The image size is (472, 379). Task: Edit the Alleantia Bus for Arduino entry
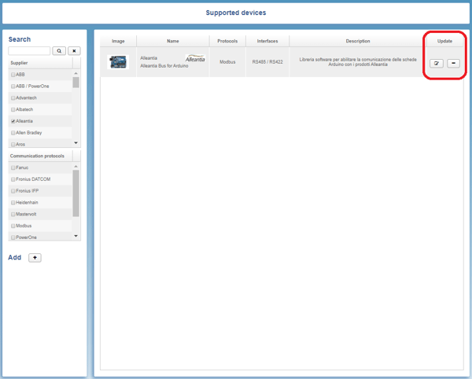[x=436, y=63]
